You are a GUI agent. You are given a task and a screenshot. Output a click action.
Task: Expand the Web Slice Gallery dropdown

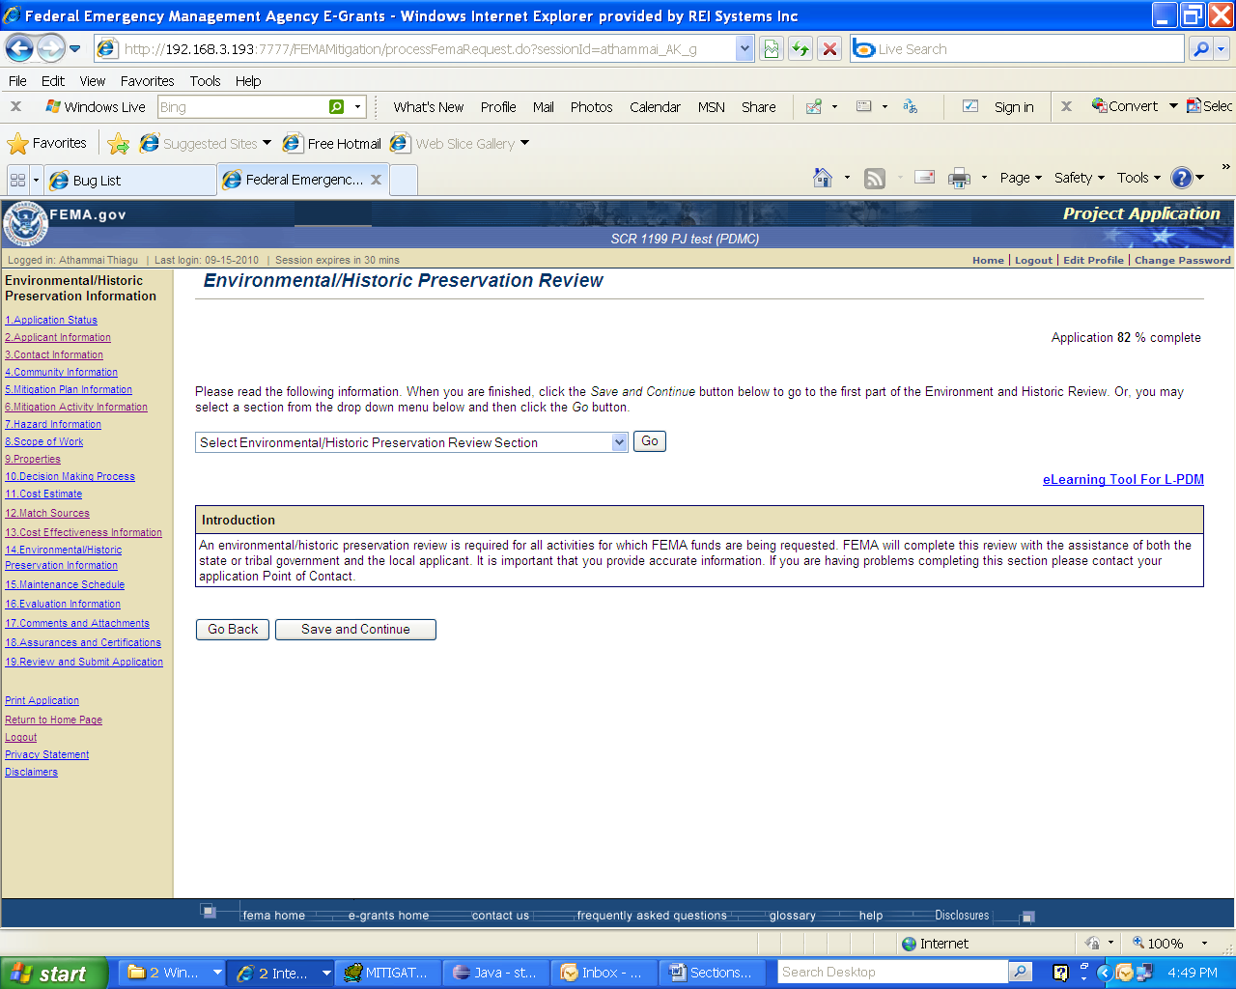525,143
